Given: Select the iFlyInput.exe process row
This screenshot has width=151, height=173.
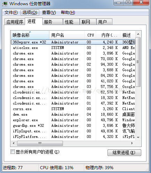Looking at the screenshot, I should pyautogui.click(x=73, y=131).
